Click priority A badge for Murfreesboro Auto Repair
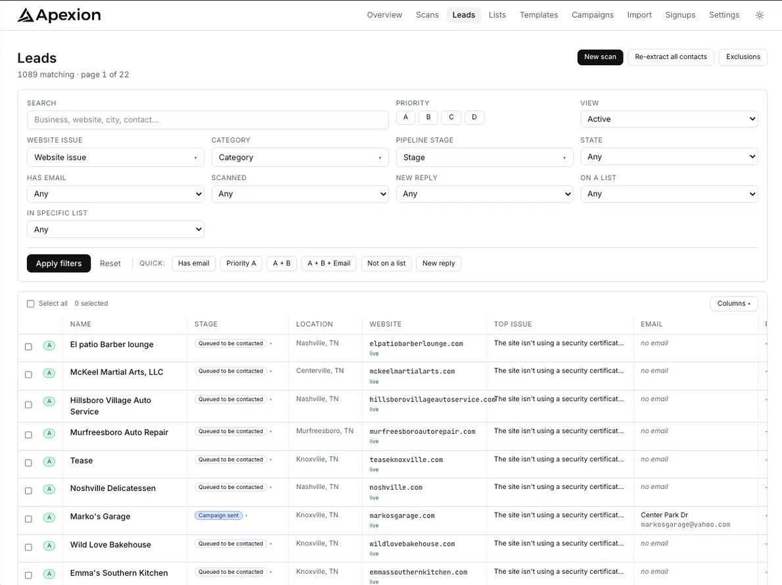This screenshot has width=782, height=585. point(49,433)
